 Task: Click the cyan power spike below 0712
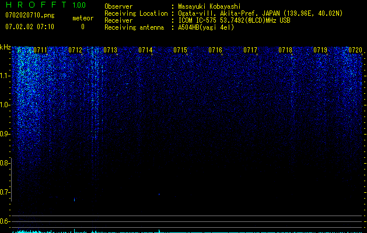[75, 231]
